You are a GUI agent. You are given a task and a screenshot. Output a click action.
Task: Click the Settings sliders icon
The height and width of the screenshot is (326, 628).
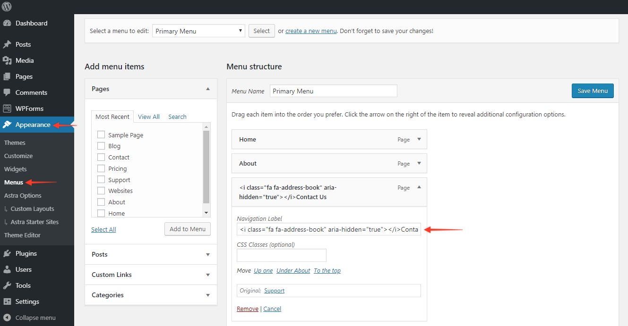coord(7,301)
